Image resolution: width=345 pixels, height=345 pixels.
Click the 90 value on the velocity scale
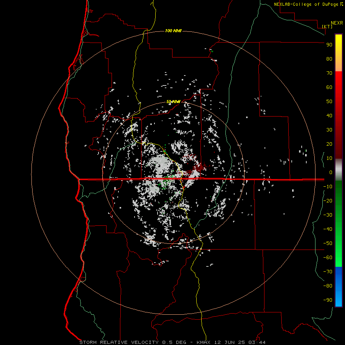point(329,45)
